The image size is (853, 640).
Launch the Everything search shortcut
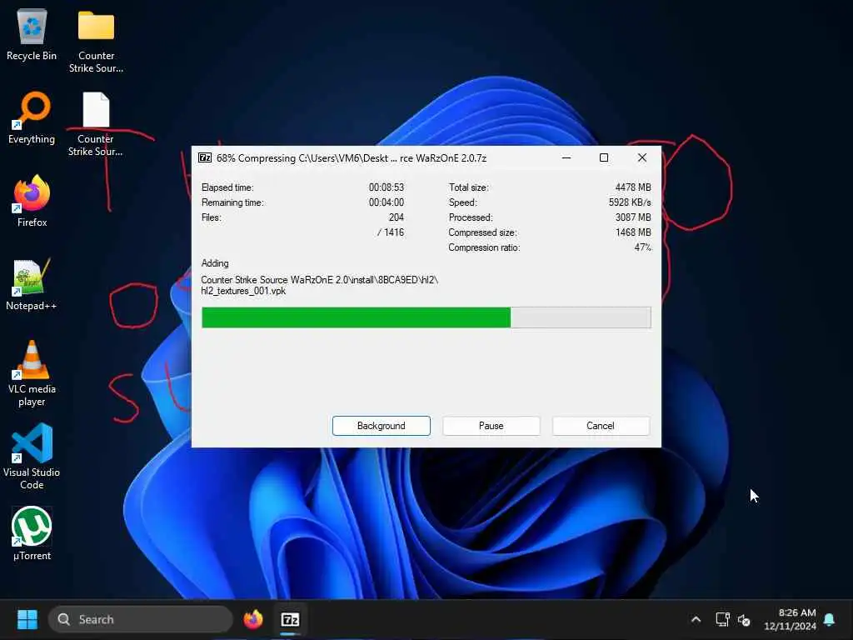pos(32,118)
